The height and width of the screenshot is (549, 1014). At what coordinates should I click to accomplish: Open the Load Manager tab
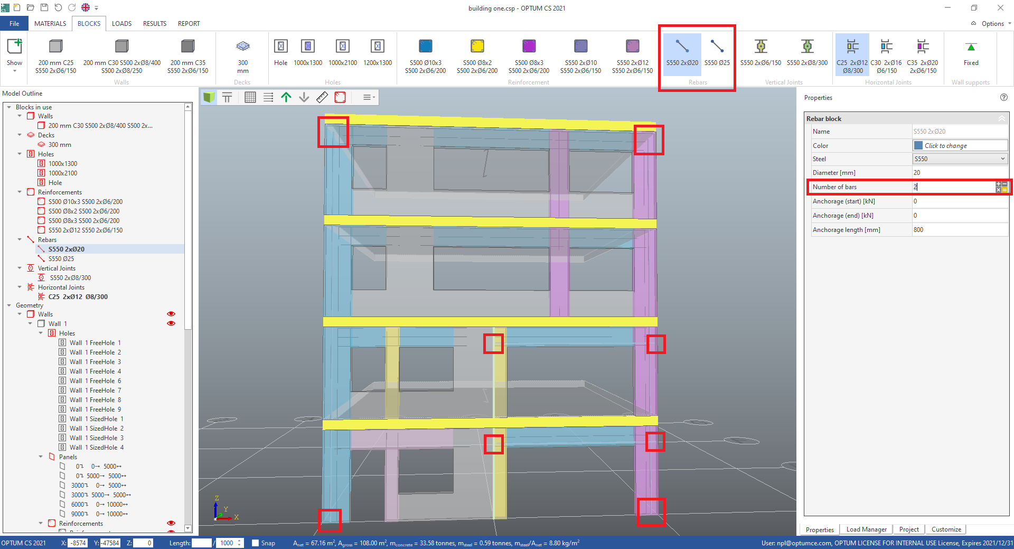pos(866,529)
